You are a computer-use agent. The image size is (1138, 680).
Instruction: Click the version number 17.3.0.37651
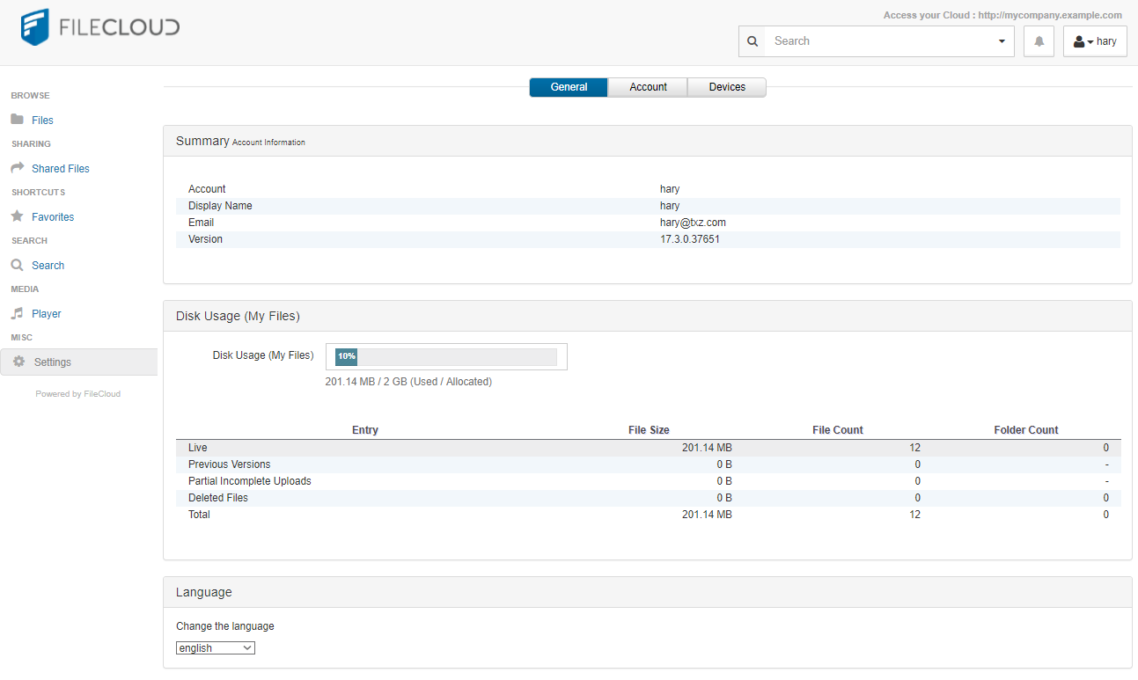(x=690, y=239)
